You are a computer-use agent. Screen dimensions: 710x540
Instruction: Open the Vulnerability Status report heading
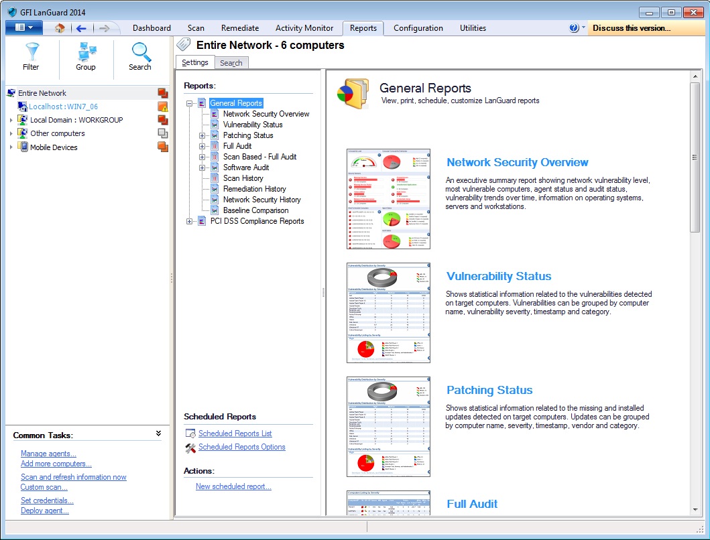(499, 276)
